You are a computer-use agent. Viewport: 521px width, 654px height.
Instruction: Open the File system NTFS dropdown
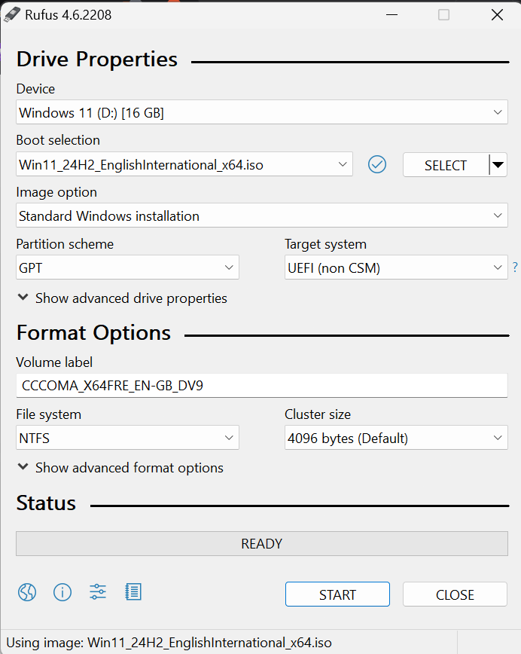(127, 438)
